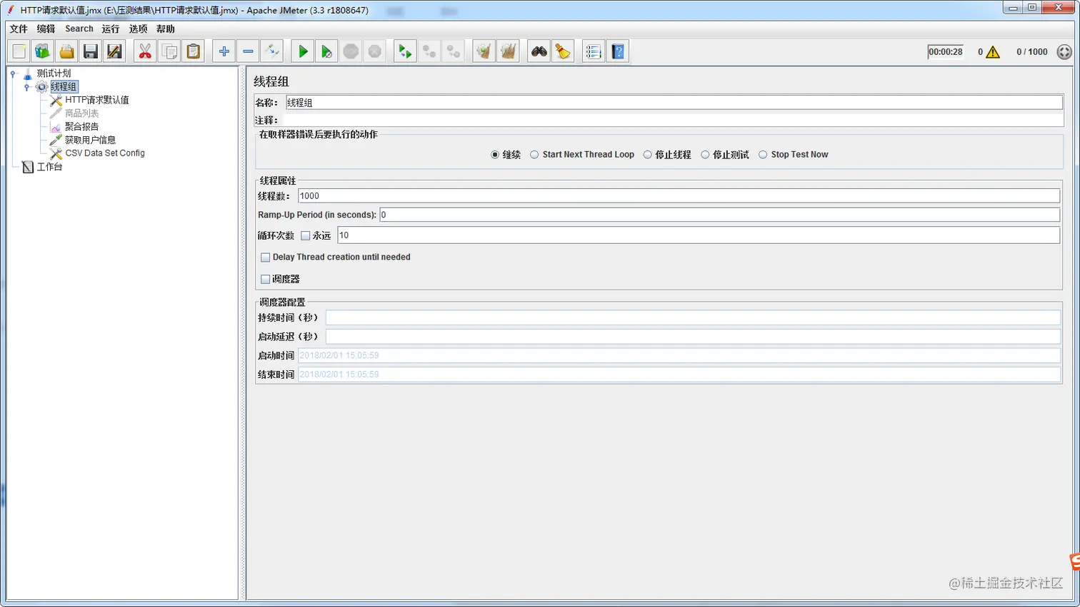The height and width of the screenshot is (607, 1080).
Task: Click the 启动时间 date field
Action: tap(679, 355)
